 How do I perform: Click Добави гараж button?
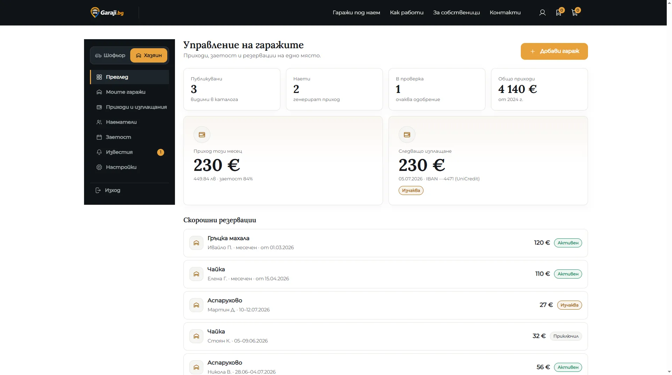coord(554,51)
